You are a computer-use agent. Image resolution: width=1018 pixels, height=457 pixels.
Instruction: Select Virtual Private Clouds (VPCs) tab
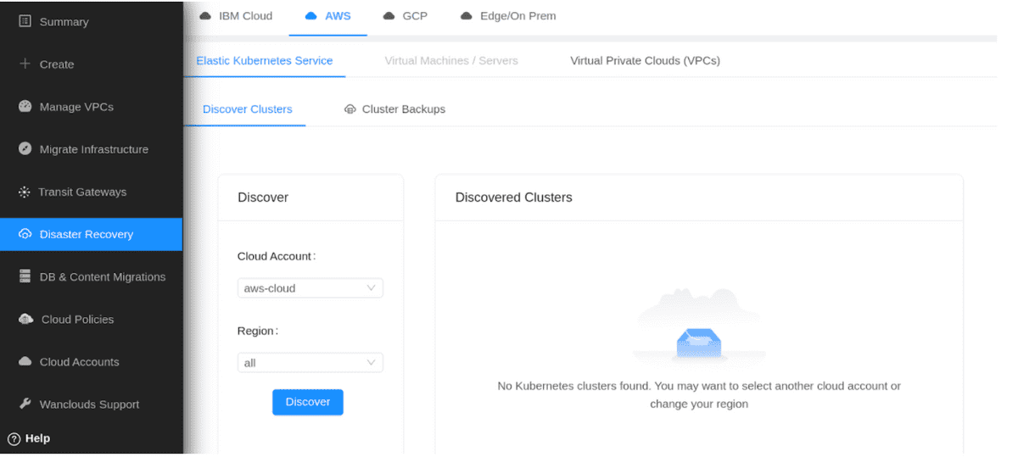[645, 60]
